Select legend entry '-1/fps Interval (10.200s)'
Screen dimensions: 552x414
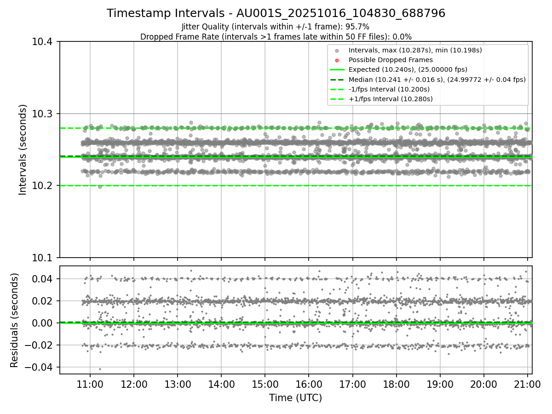pyautogui.click(x=389, y=89)
